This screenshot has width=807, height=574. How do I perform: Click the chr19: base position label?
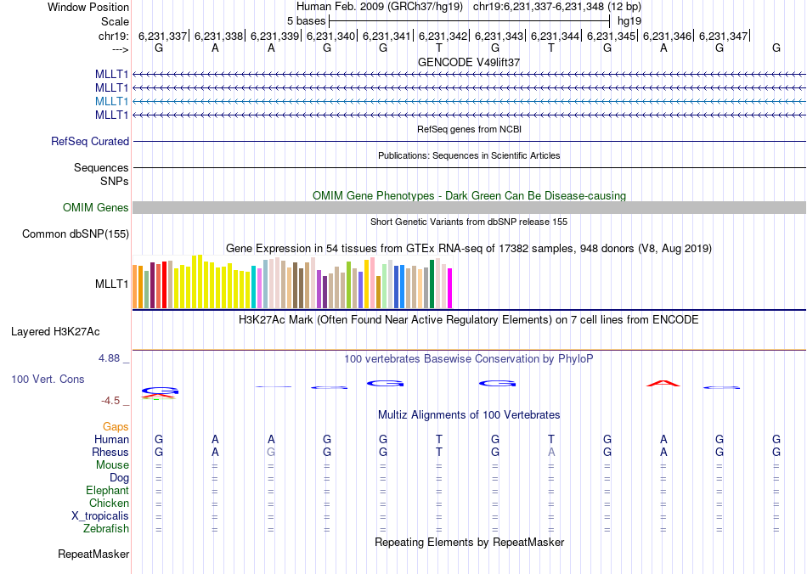(114, 36)
